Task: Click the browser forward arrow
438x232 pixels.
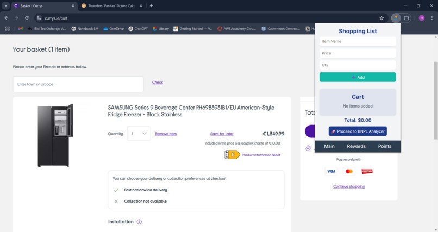Action: tap(16, 18)
